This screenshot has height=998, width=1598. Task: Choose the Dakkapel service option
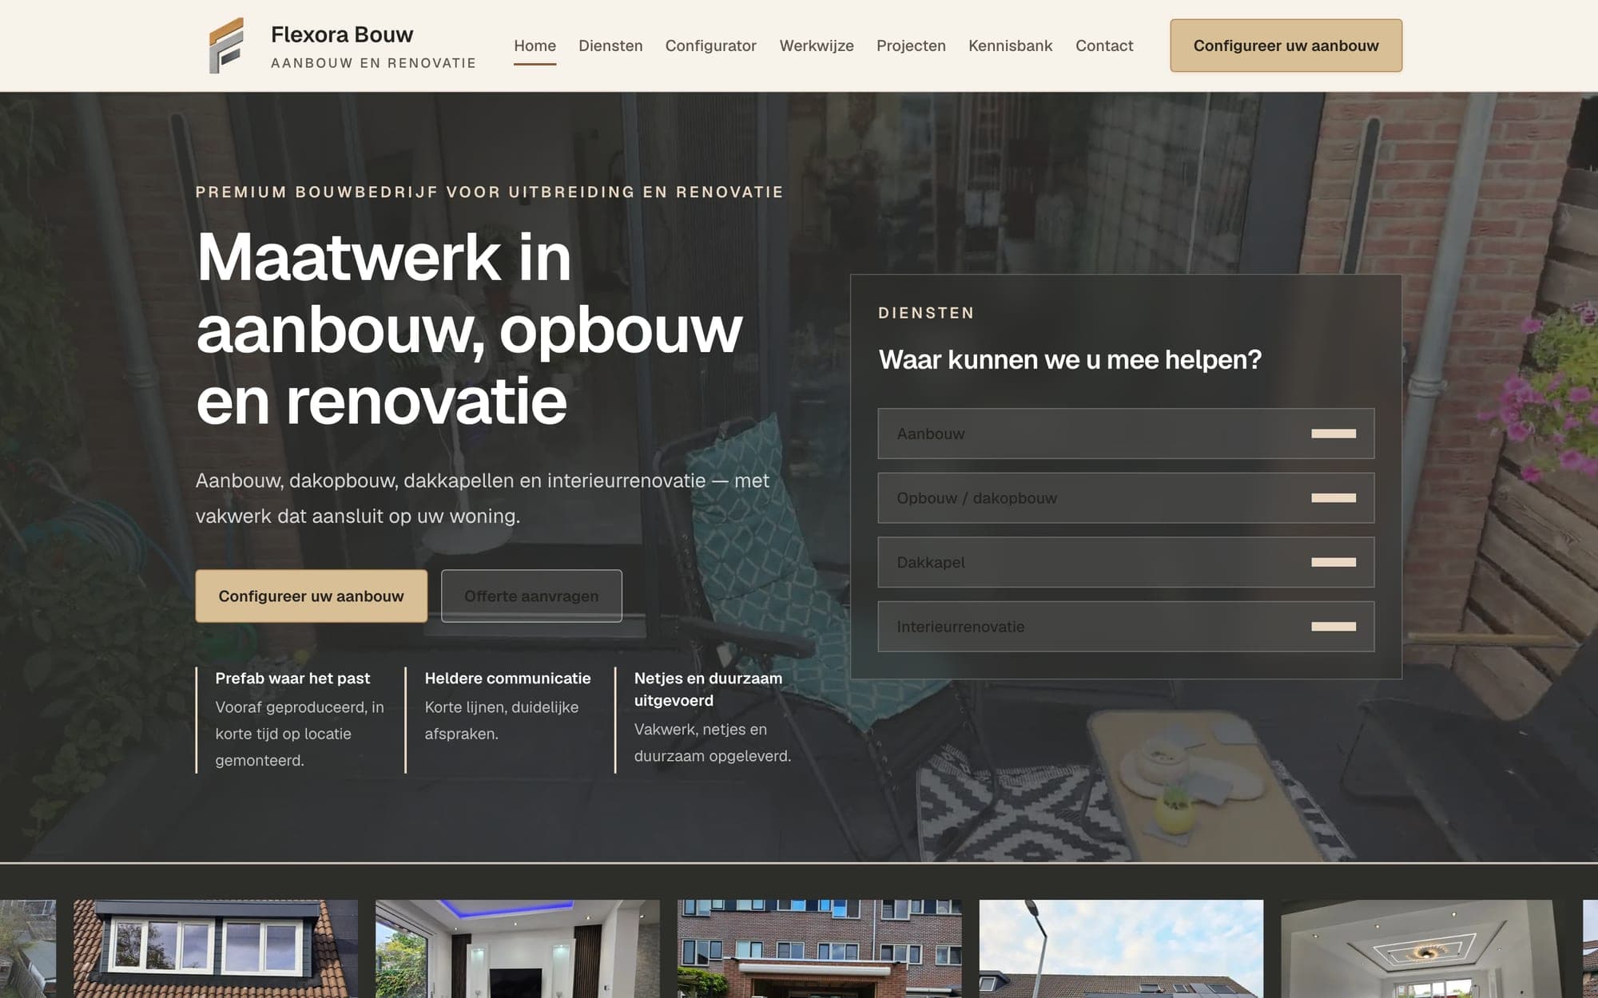[x=1126, y=562]
